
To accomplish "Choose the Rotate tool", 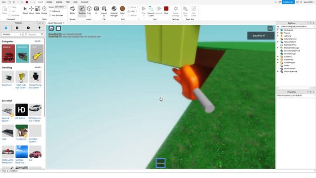I will (x=44, y=10).
